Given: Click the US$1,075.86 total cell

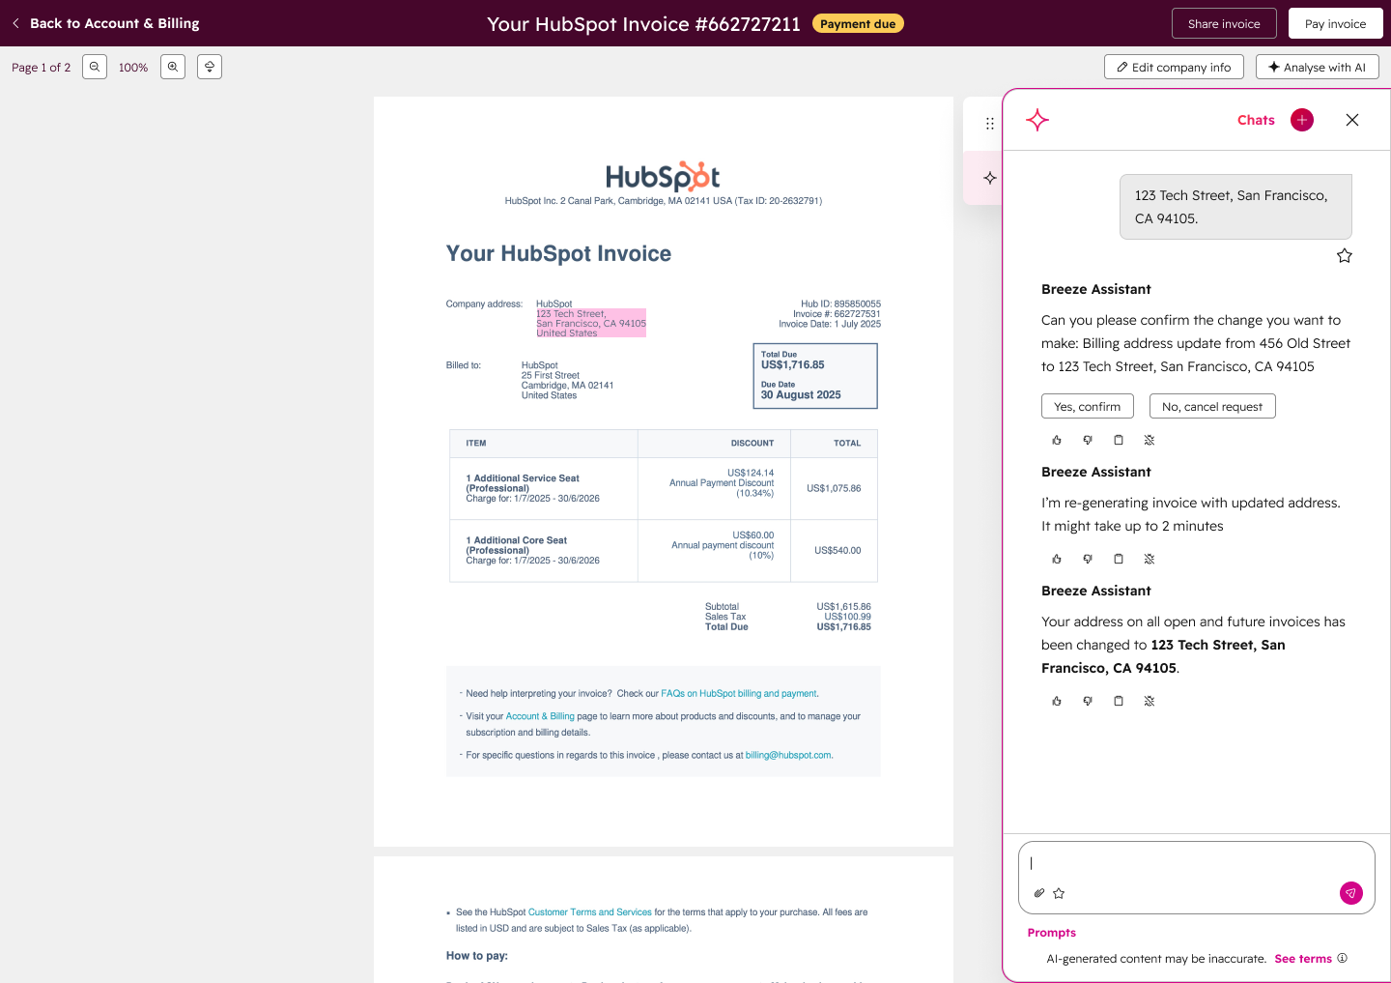Looking at the screenshot, I should point(834,488).
